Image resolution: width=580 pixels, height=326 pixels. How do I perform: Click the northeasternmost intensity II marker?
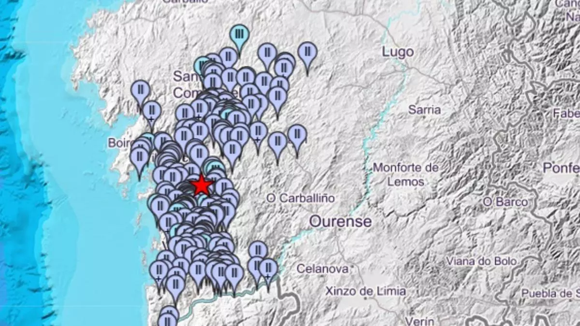[x=307, y=52]
